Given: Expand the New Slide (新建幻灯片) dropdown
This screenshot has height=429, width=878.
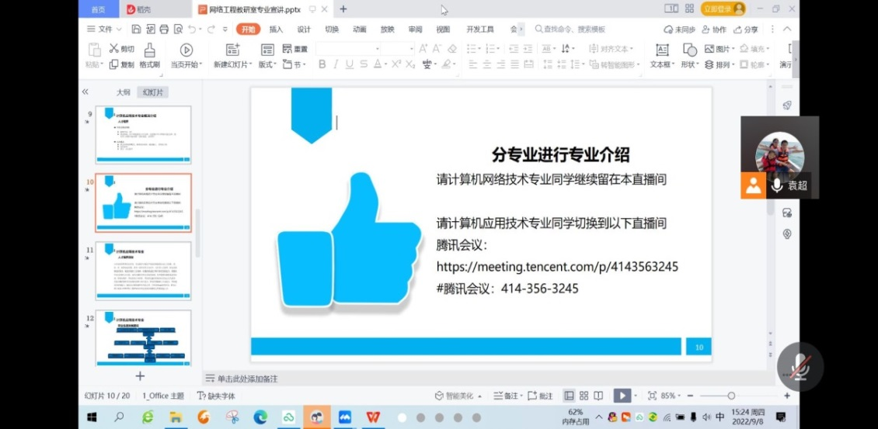Looking at the screenshot, I should click(233, 64).
